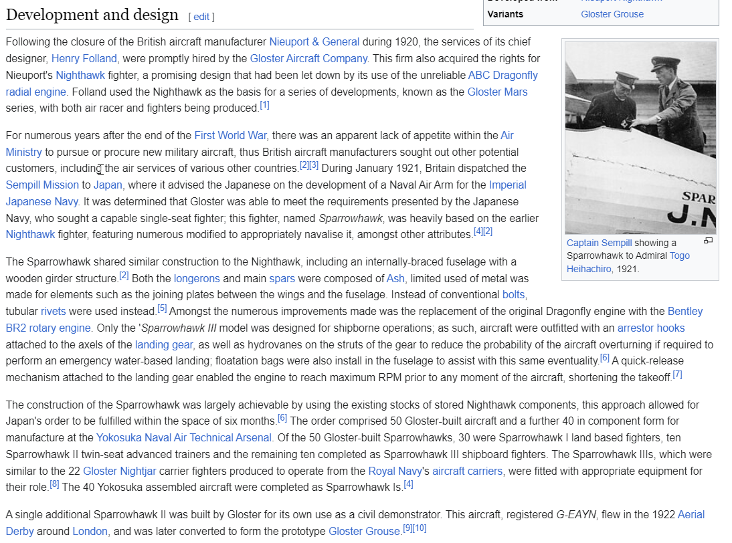Enlarge the Captain Sempill photo thumbnail
This screenshot has width=732, height=543.
point(640,138)
